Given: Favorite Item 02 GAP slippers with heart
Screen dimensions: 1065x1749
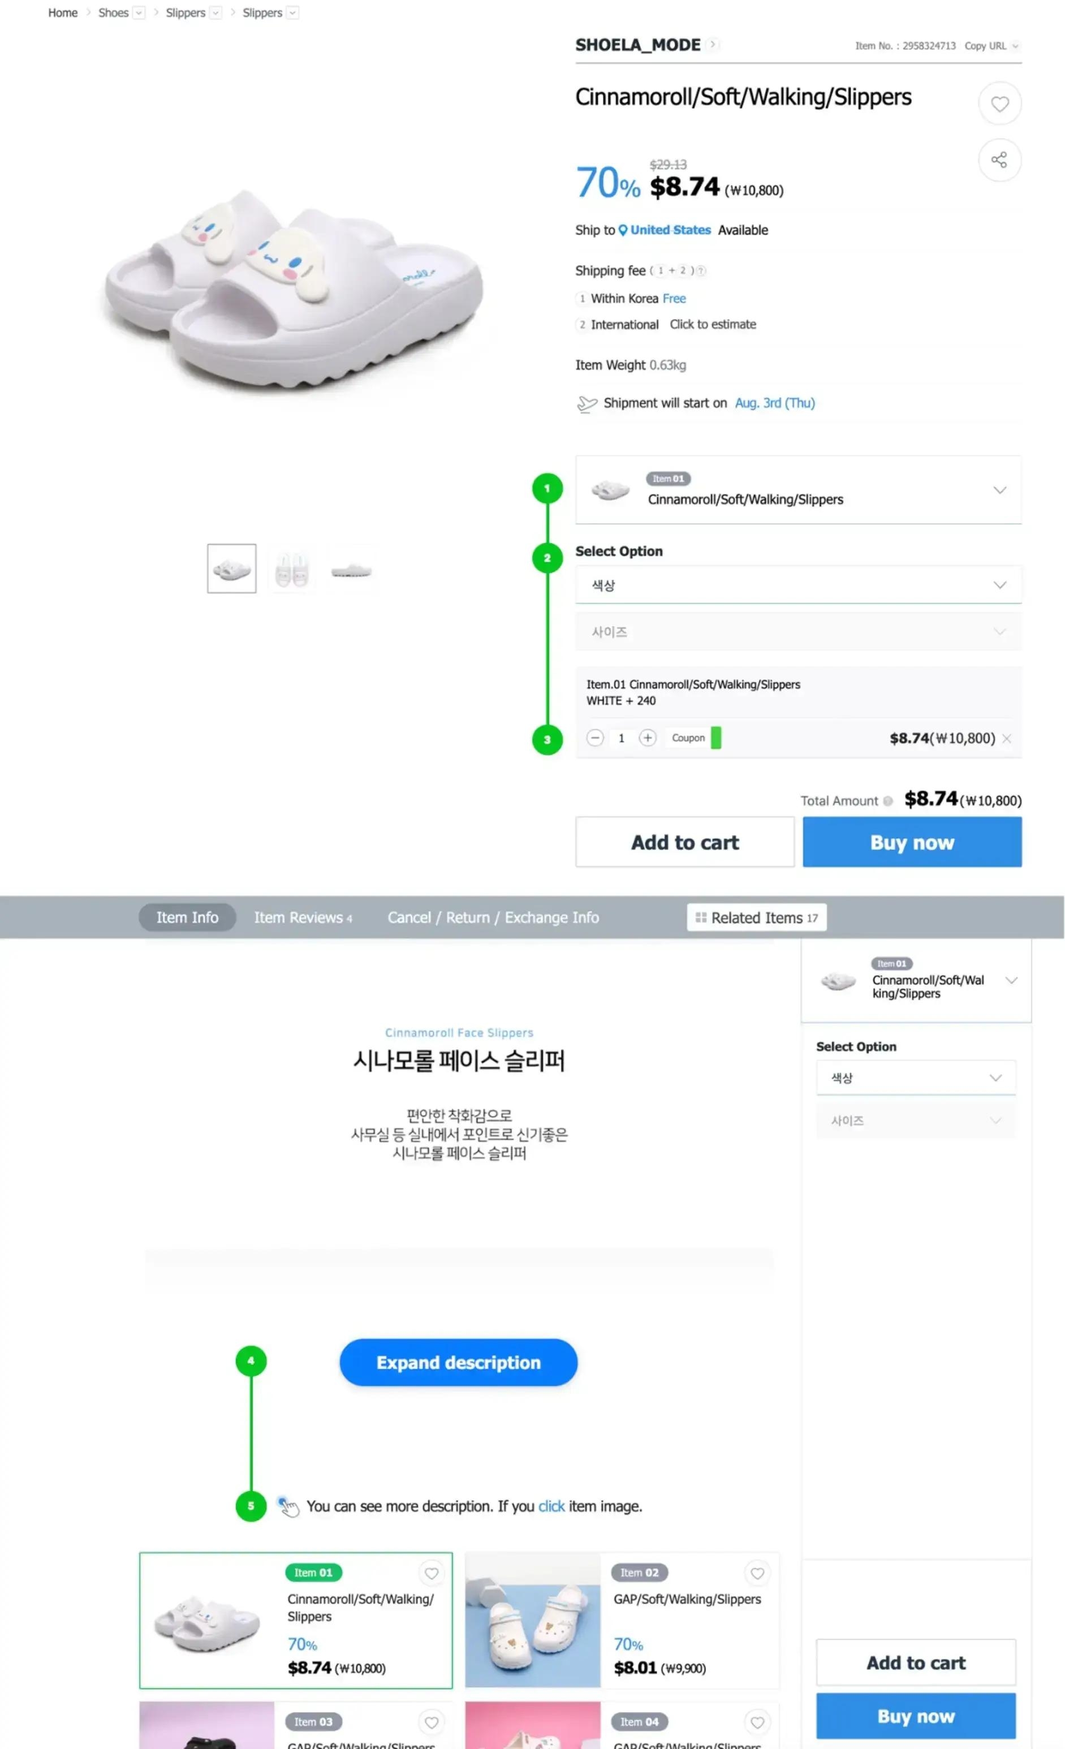Looking at the screenshot, I should pyautogui.click(x=757, y=1573).
